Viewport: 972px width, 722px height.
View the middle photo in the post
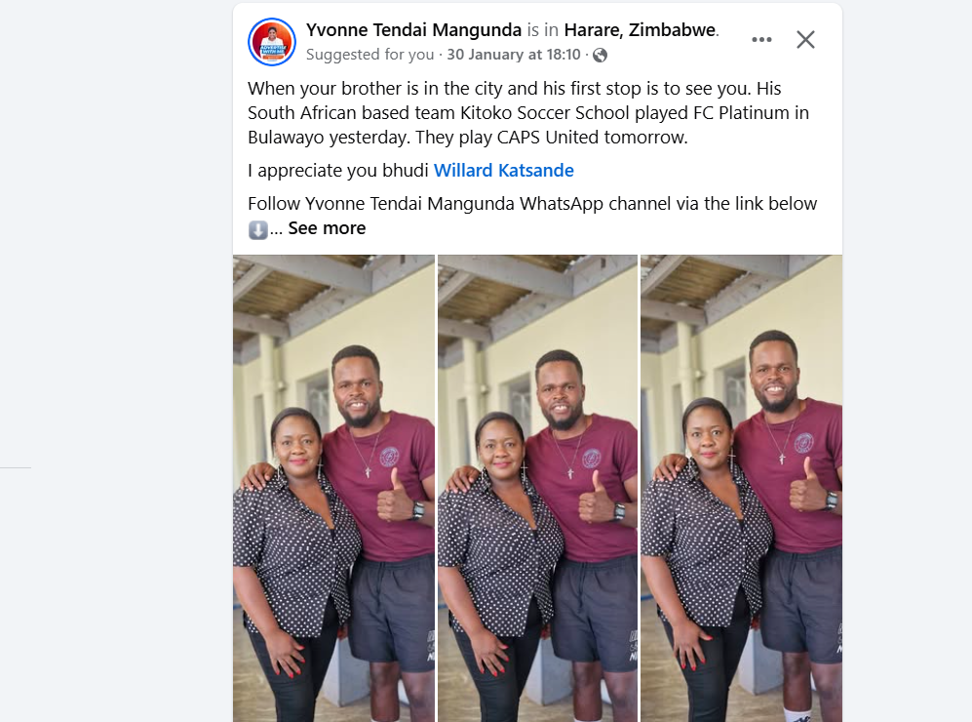pos(537,488)
